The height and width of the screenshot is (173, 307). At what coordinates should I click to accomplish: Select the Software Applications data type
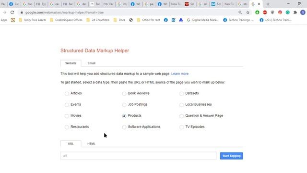(x=124, y=127)
